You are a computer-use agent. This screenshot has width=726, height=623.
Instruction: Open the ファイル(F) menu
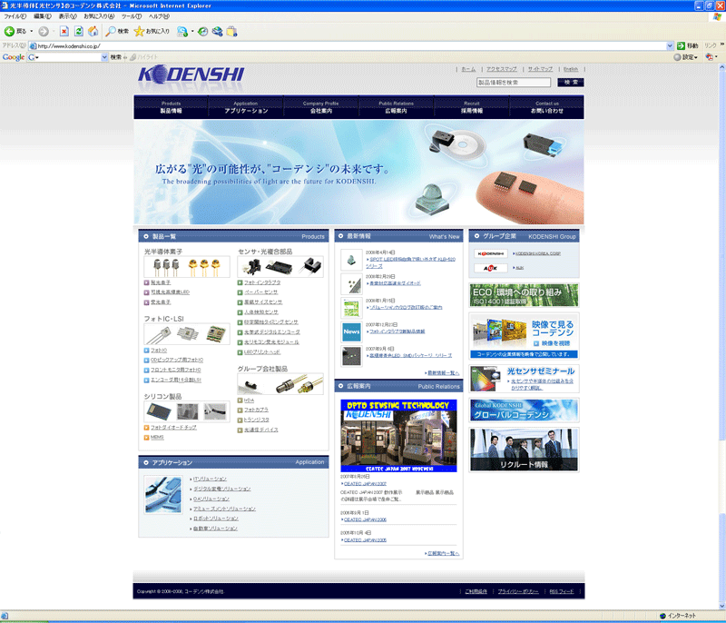15,16
